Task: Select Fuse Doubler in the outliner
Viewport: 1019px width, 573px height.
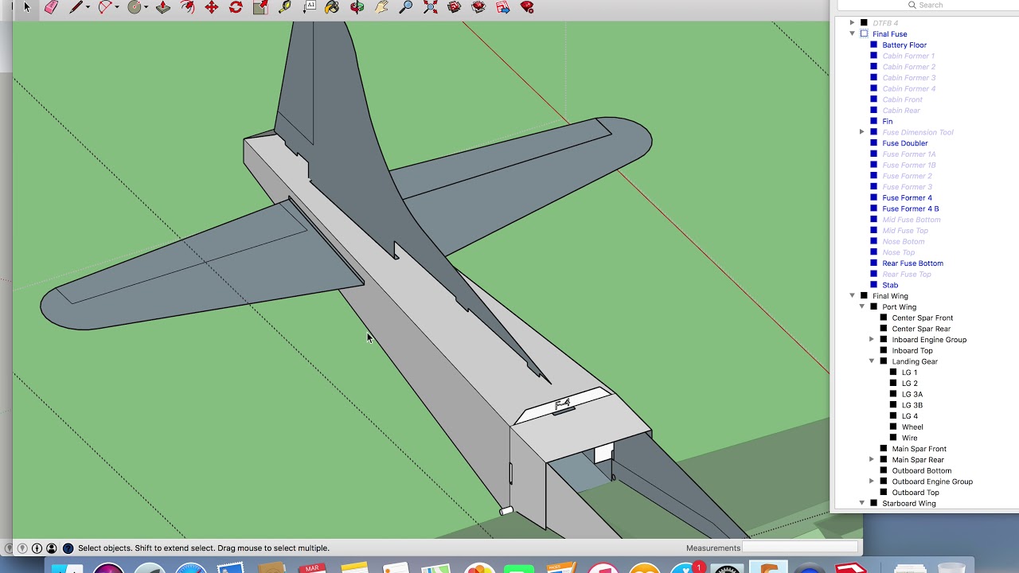Action: (x=905, y=143)
